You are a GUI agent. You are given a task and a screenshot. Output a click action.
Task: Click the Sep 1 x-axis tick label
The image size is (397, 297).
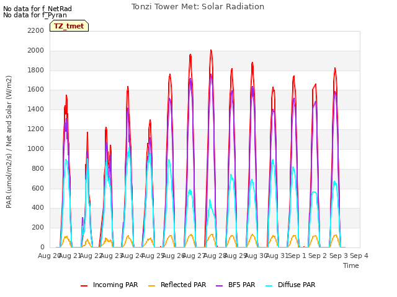click(x=297, y=256)
